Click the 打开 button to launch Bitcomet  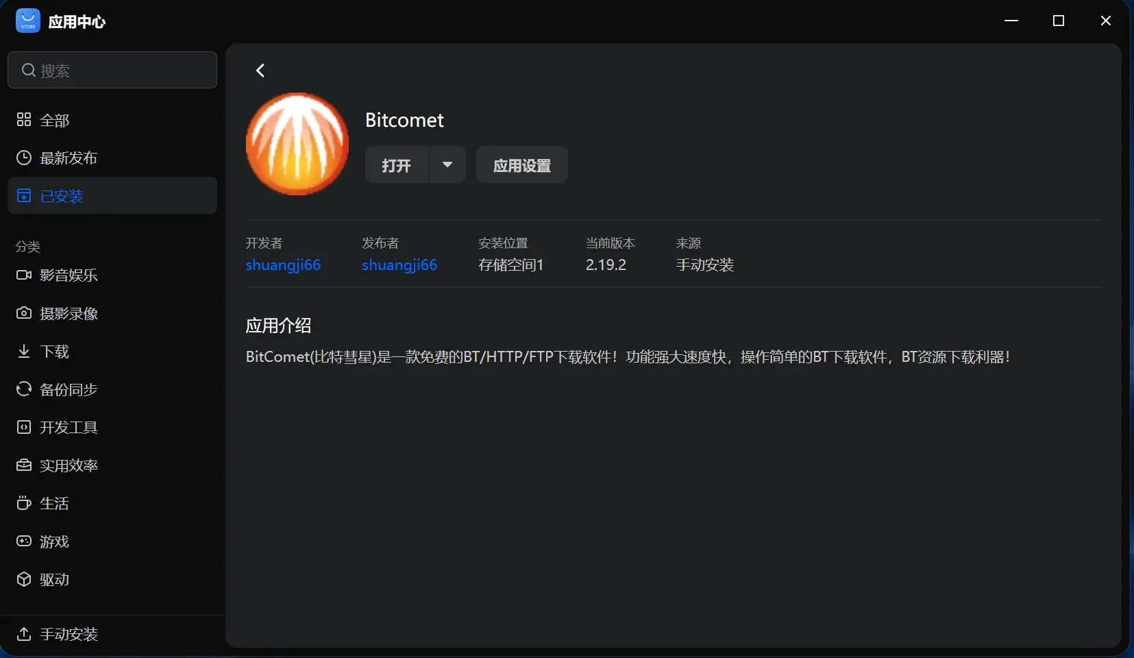[396, 164]
